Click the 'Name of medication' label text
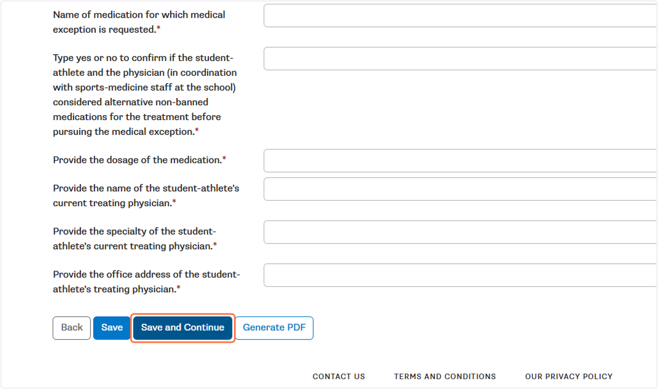The image size is (658, 389). [139, 22]
